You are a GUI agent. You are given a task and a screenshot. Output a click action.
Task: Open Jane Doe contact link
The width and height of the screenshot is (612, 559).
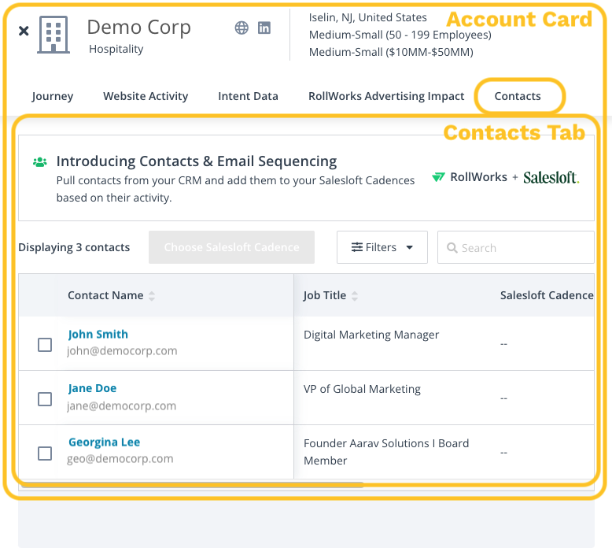pyautogui.click(x=92, y=388)
